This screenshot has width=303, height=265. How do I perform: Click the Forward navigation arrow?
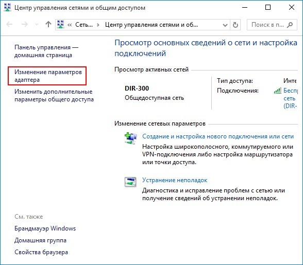[25, 24]
